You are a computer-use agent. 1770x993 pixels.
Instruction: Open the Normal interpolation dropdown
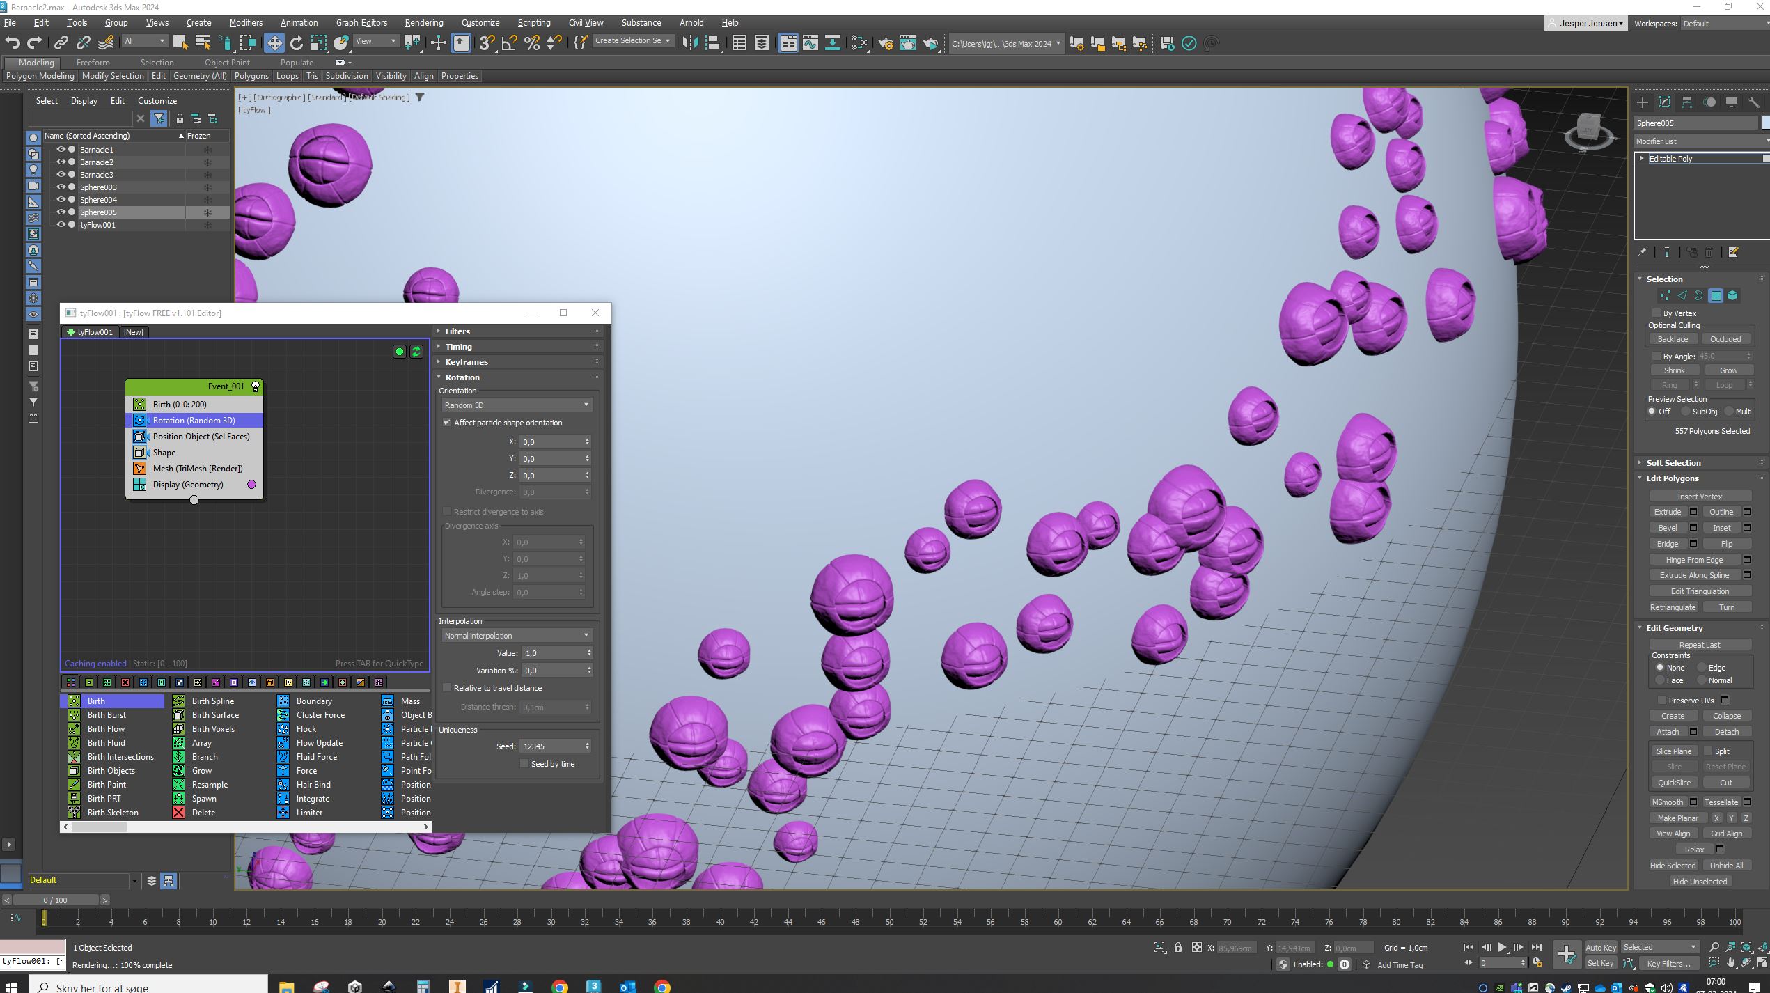pos(517,636)
